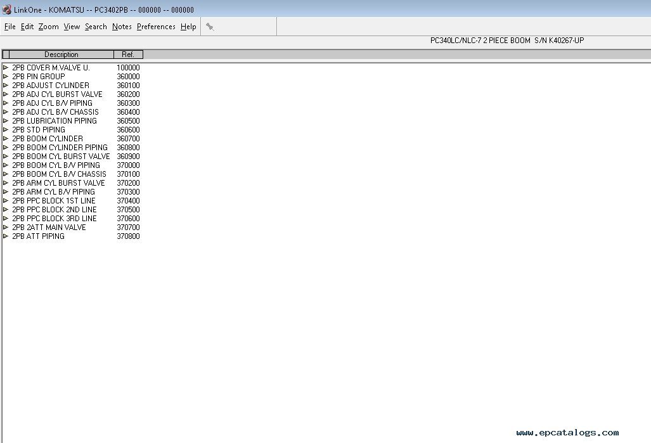The height and width of the screenshot is (443, 651).
Task: Click the LinkOne application icon in title bar
Action: 6,9
